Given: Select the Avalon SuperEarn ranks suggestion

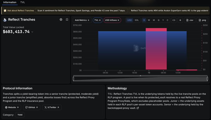Looking at the screenshot, I should 169,11.
